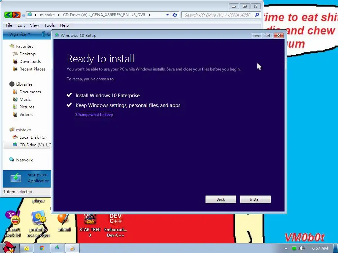Select Favorites in the navigation pane

24,46
